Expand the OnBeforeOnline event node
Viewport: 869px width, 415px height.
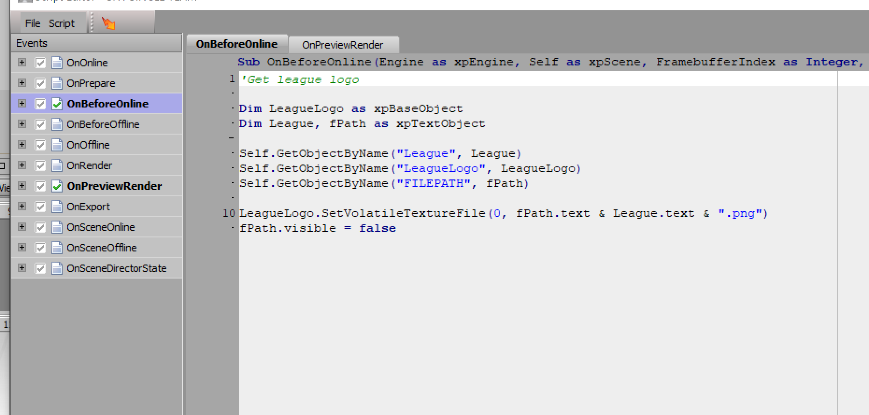pos(22,103)
